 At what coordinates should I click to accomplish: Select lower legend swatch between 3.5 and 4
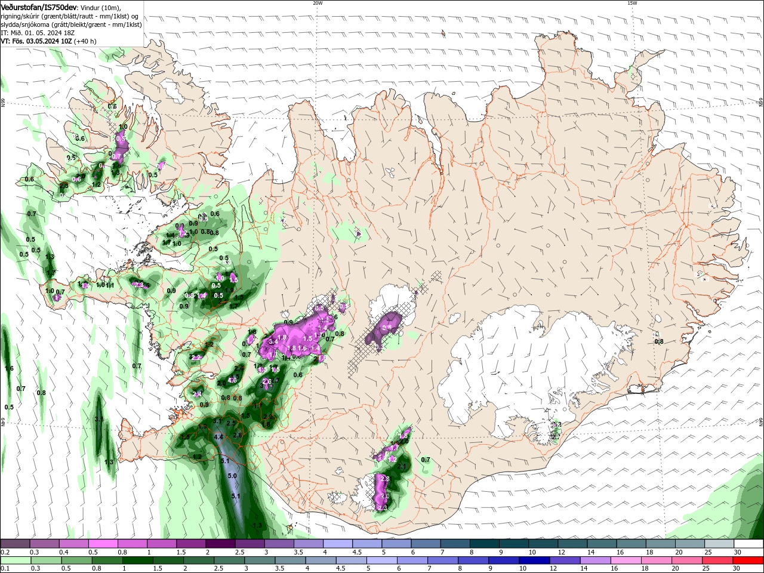[x=289, y=560]
